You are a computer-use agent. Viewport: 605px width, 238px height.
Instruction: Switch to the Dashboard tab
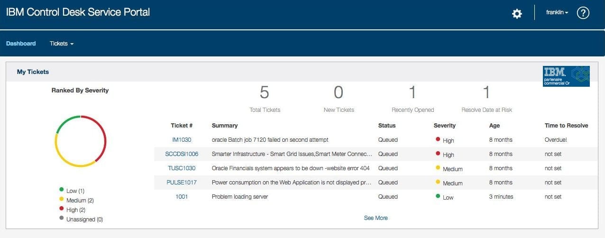point(21,44)
